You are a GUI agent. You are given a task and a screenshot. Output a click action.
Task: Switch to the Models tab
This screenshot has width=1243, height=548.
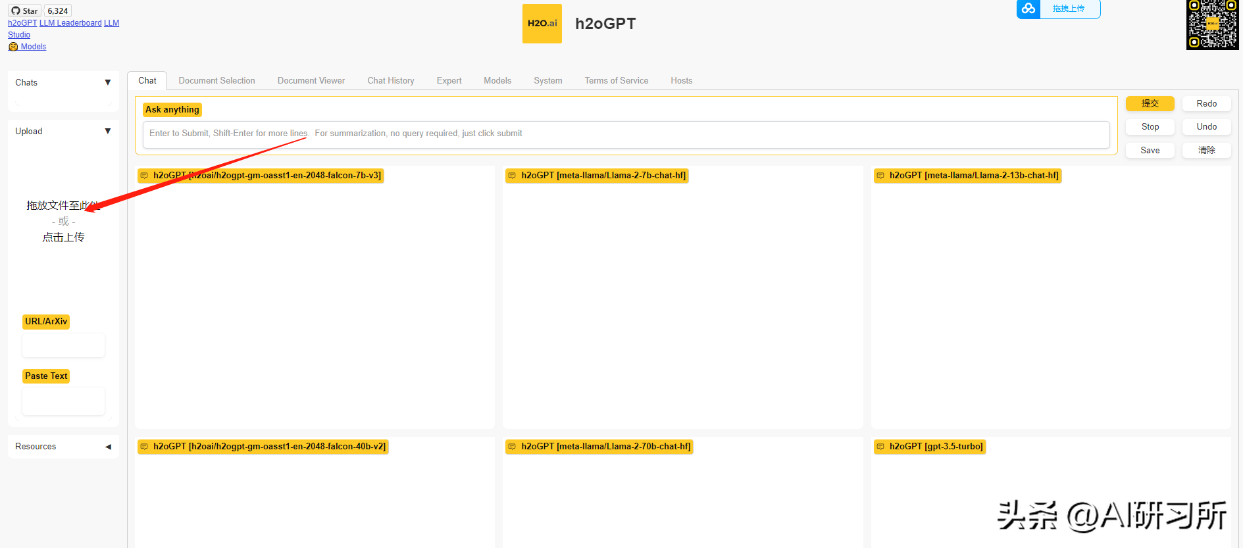point(497,80)
